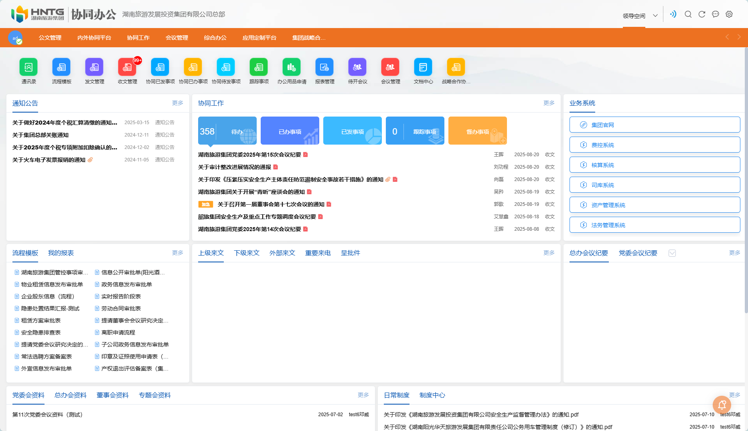Open the settings gear icon

click(729, 14)
